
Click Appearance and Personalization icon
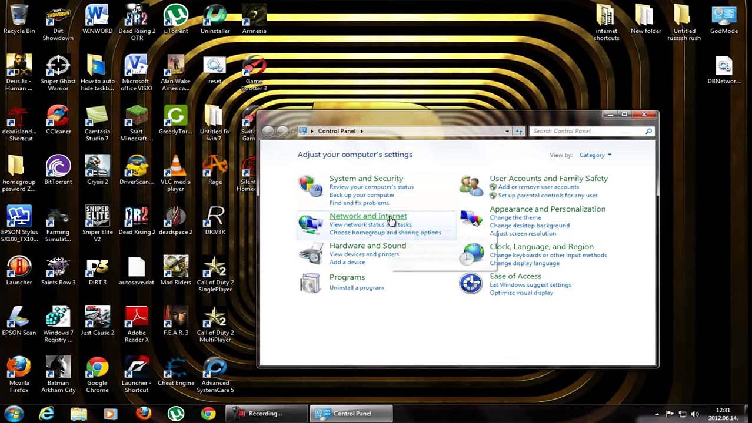point(471,219)
